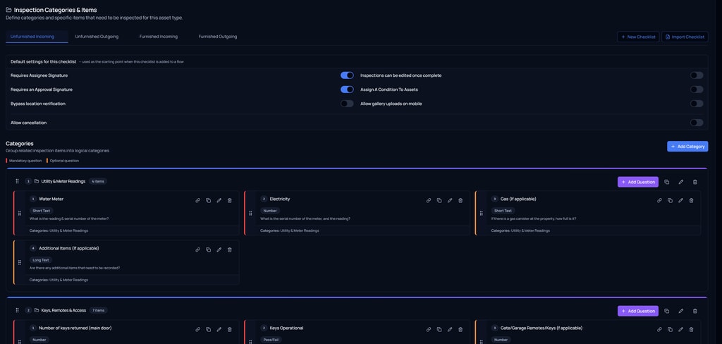This screenshot has width=722, height=344.
Task: Click link icon on Water Meter card
Action: coord(197,200)
